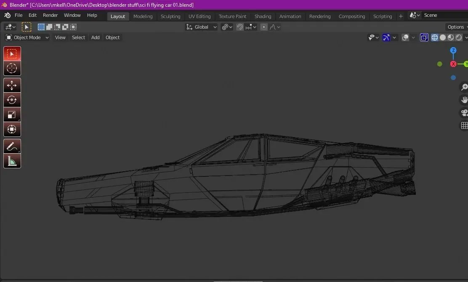Viewport: 468px width, 282px height.
Task: Click the blue Z axis gizmo
Action: point(453,51)
